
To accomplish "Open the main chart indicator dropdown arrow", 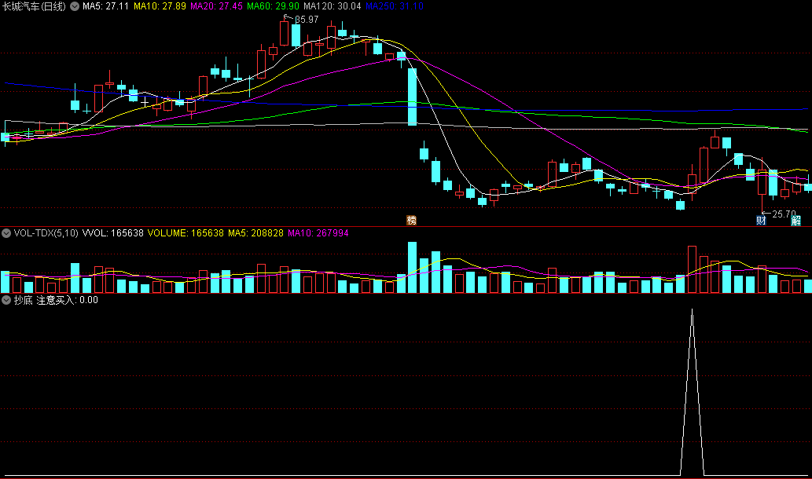I will [75, 7].
